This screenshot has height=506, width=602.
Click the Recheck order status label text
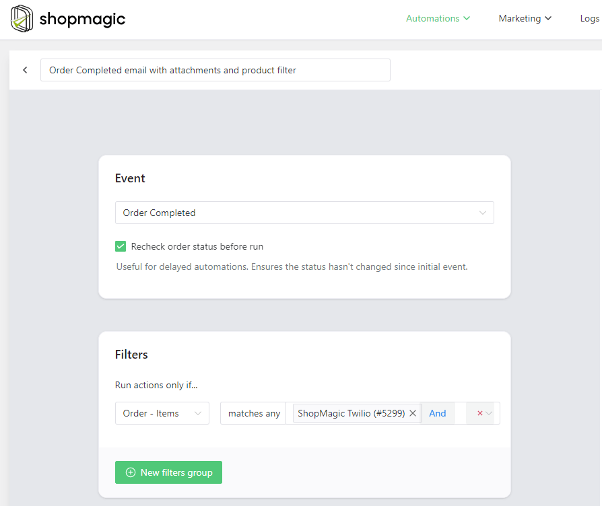click(x=197, y=246)
